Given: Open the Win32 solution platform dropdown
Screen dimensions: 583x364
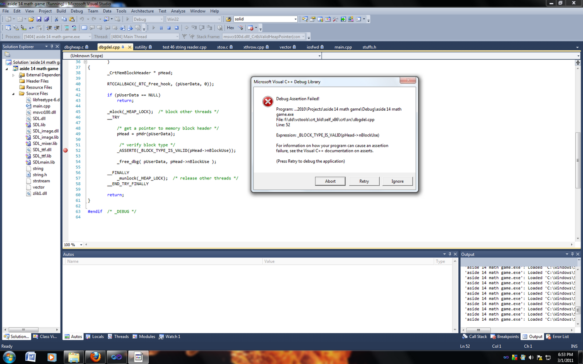Looking at the screenshot, I should [x=193, y=19].
